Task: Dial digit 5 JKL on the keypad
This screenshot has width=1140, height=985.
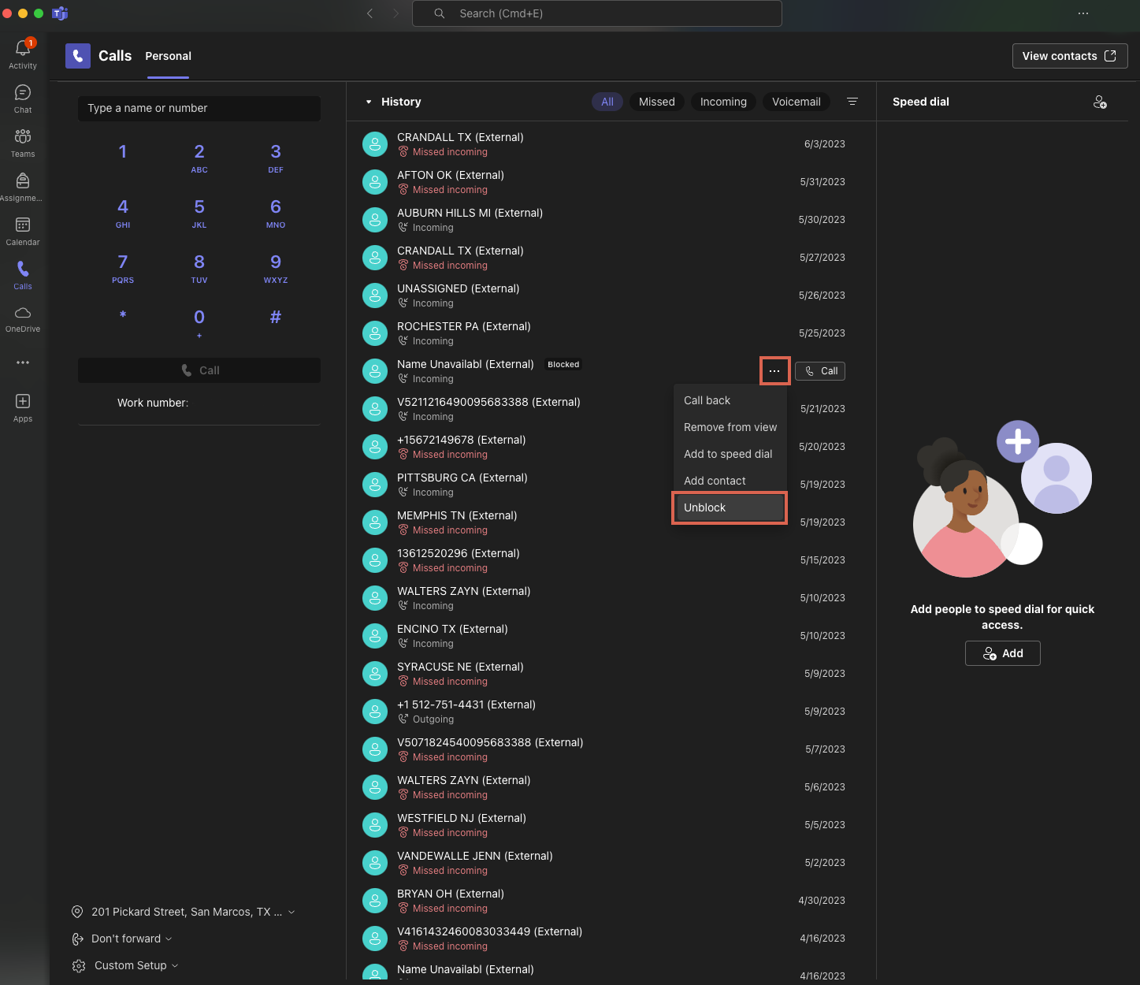Action: pyautogui.click(x=199, y=213)
